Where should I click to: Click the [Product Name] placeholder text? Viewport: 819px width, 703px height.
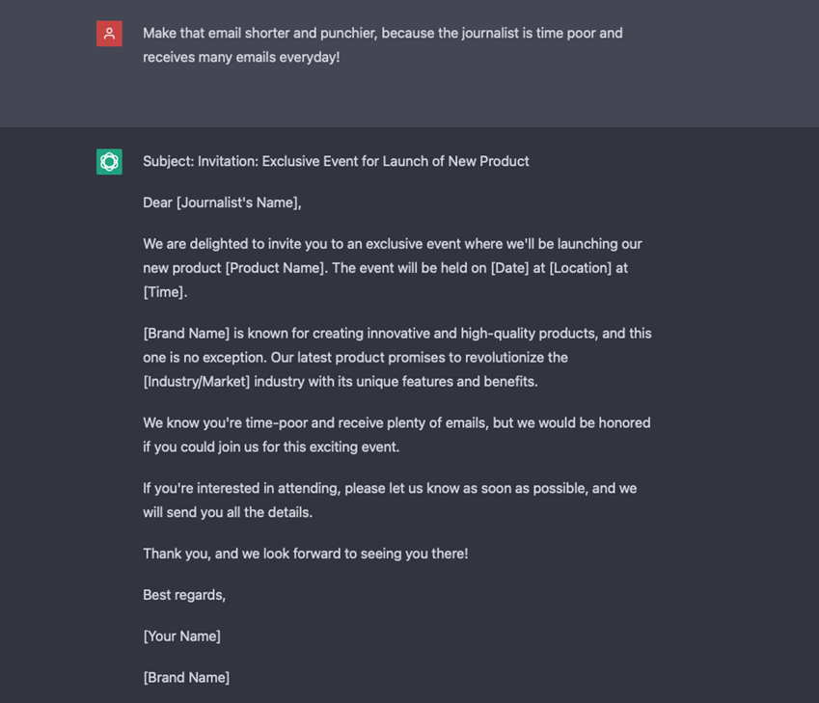click(276, 268)
